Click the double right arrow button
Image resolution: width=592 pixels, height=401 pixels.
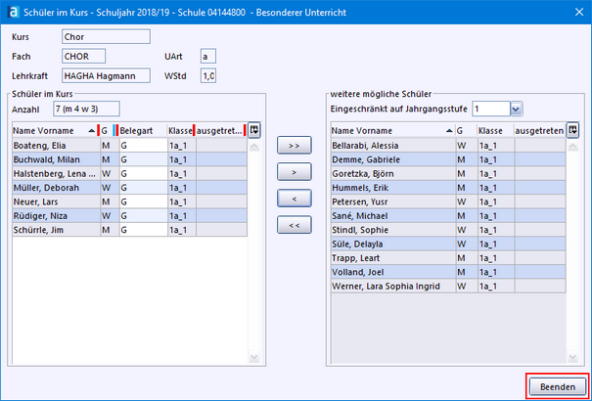coord(295,146)
